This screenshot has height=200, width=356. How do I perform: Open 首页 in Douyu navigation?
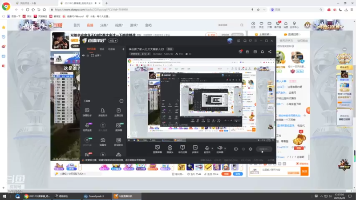click(77, 25)
